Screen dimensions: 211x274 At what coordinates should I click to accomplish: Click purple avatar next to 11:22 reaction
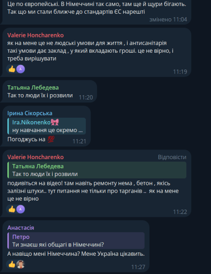(21, 209)
